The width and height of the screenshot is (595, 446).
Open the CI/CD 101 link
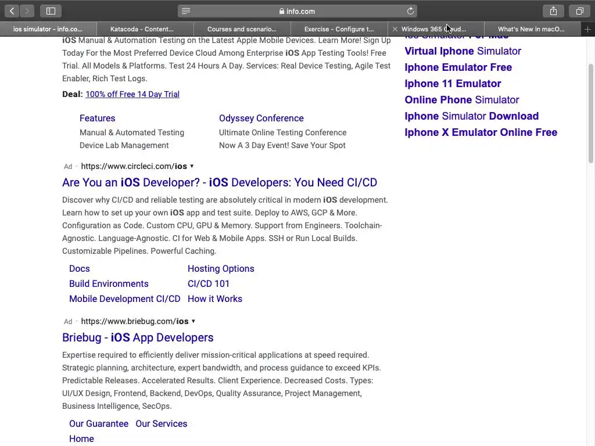tap(209, 283)
